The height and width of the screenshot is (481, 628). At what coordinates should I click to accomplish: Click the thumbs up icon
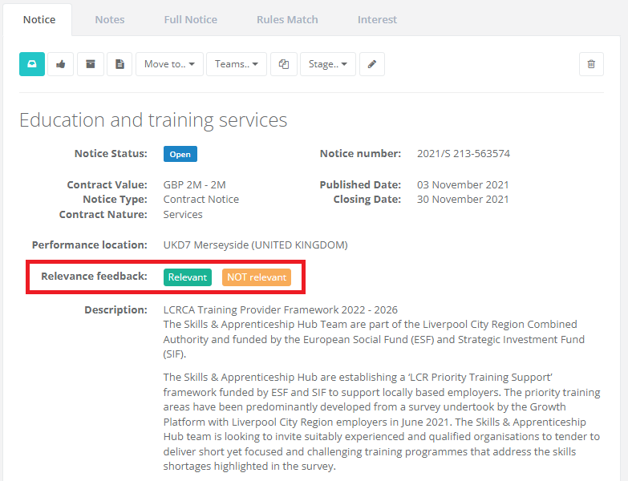pyautogui.click(x=61, y=64)
